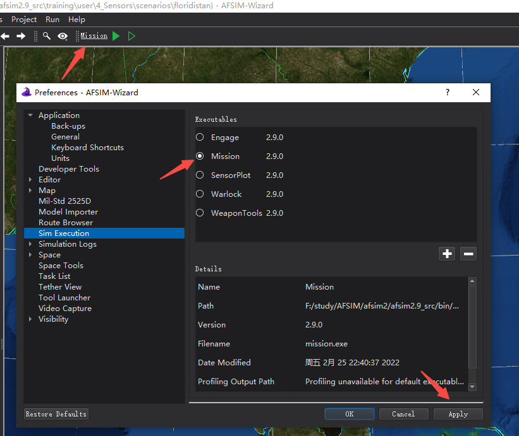Select Video Capture preferences page

65,308
